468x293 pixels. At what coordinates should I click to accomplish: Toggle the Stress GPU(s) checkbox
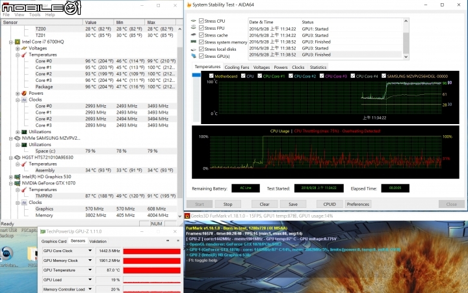point(201,56)
